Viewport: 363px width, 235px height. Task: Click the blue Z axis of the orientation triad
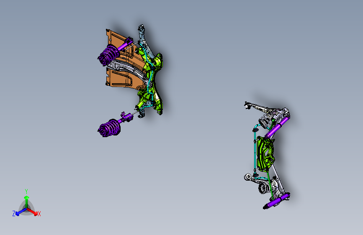click(x=19, y=212)
